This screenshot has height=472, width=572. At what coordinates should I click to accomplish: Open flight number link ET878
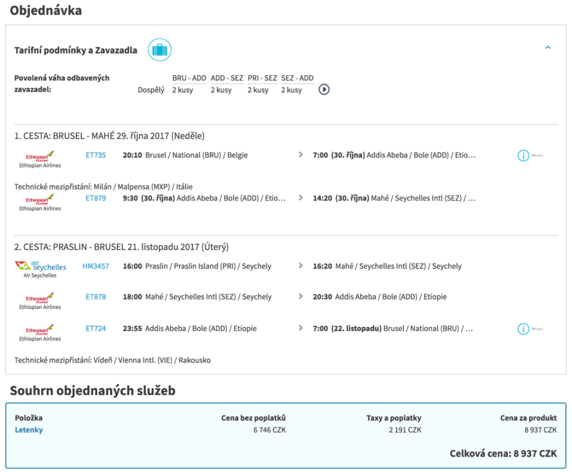click(96, 297)
